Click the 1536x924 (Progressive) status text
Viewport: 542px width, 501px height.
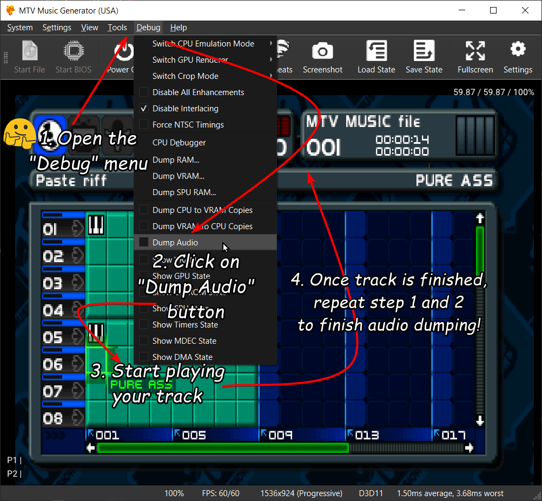301,493
